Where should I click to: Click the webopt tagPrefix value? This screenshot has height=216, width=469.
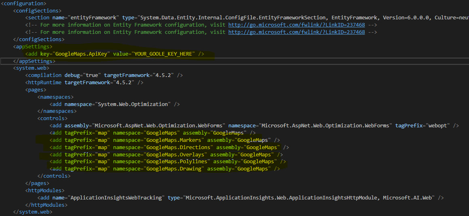439,126
